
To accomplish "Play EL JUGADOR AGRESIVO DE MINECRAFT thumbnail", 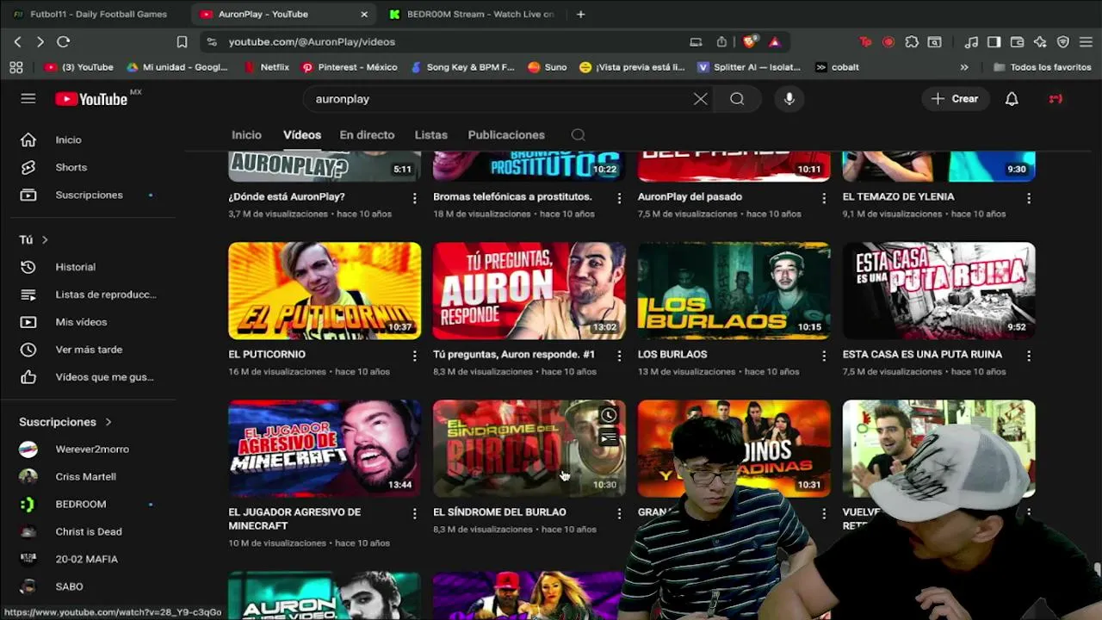I will click(325, 449).
